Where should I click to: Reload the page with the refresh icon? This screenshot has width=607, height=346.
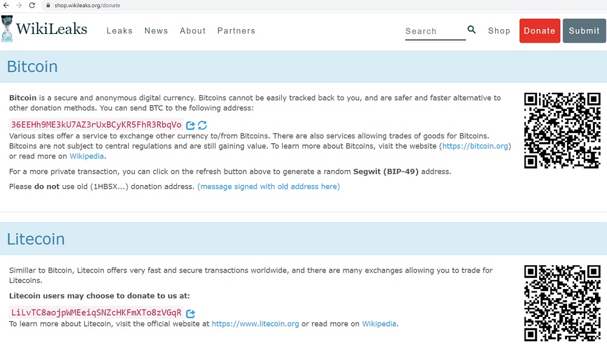(32, 5)
